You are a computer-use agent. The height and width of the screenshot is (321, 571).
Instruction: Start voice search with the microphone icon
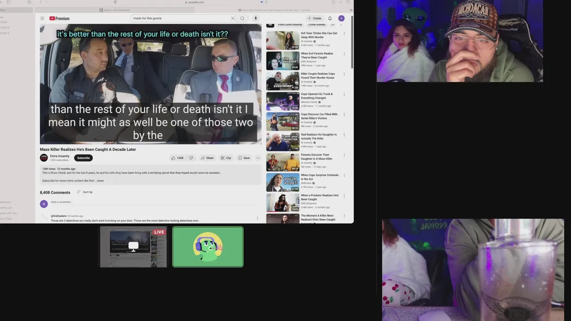(x=256, y=18)
